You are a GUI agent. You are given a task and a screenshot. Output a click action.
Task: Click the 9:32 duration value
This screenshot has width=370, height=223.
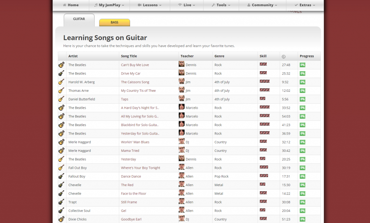[x=285, y=82]
